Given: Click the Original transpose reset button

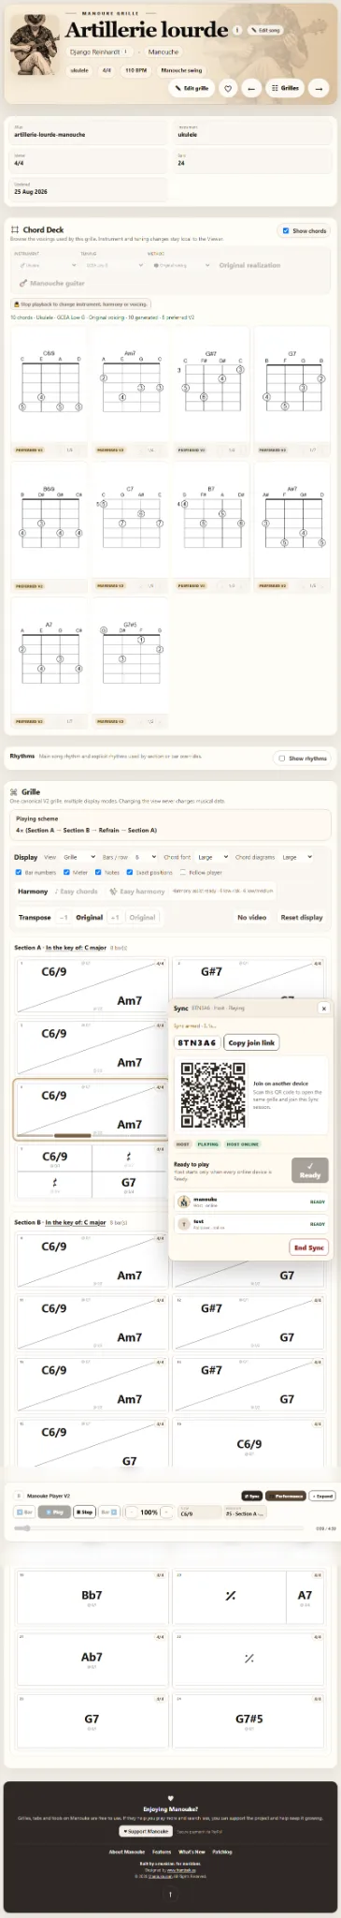Looking at the screenshot, I should click(142, 917).
